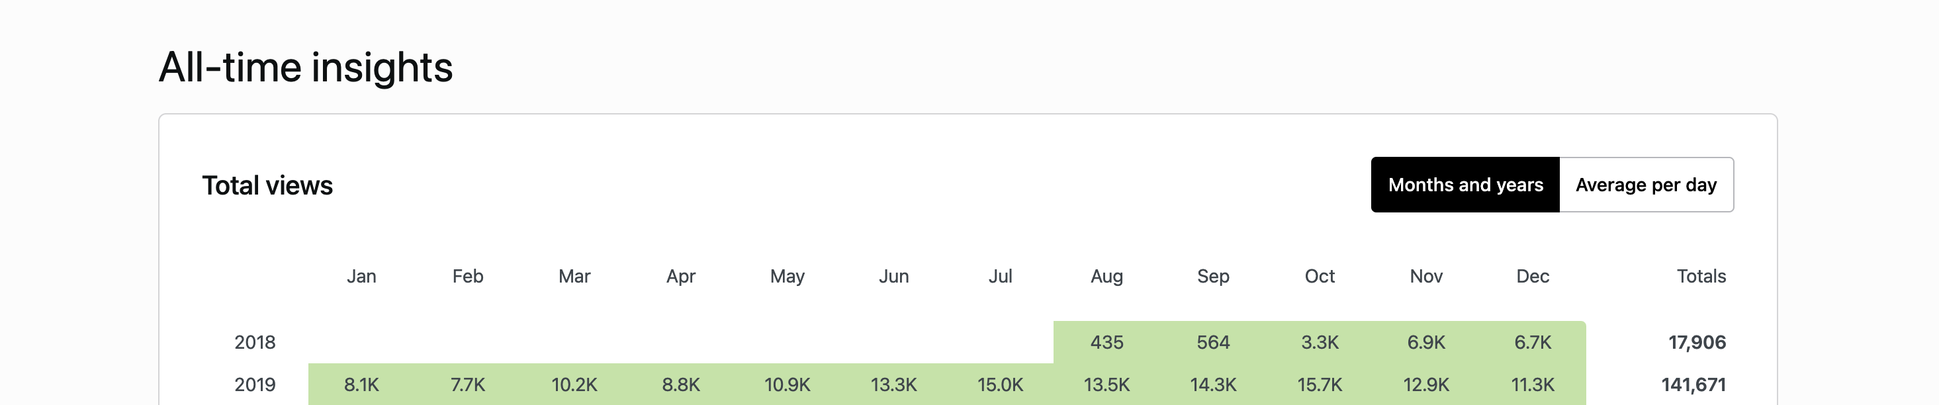Select the Dec column header
Viewport: 1939px width, 405px height.
(x=1533, y=276)
